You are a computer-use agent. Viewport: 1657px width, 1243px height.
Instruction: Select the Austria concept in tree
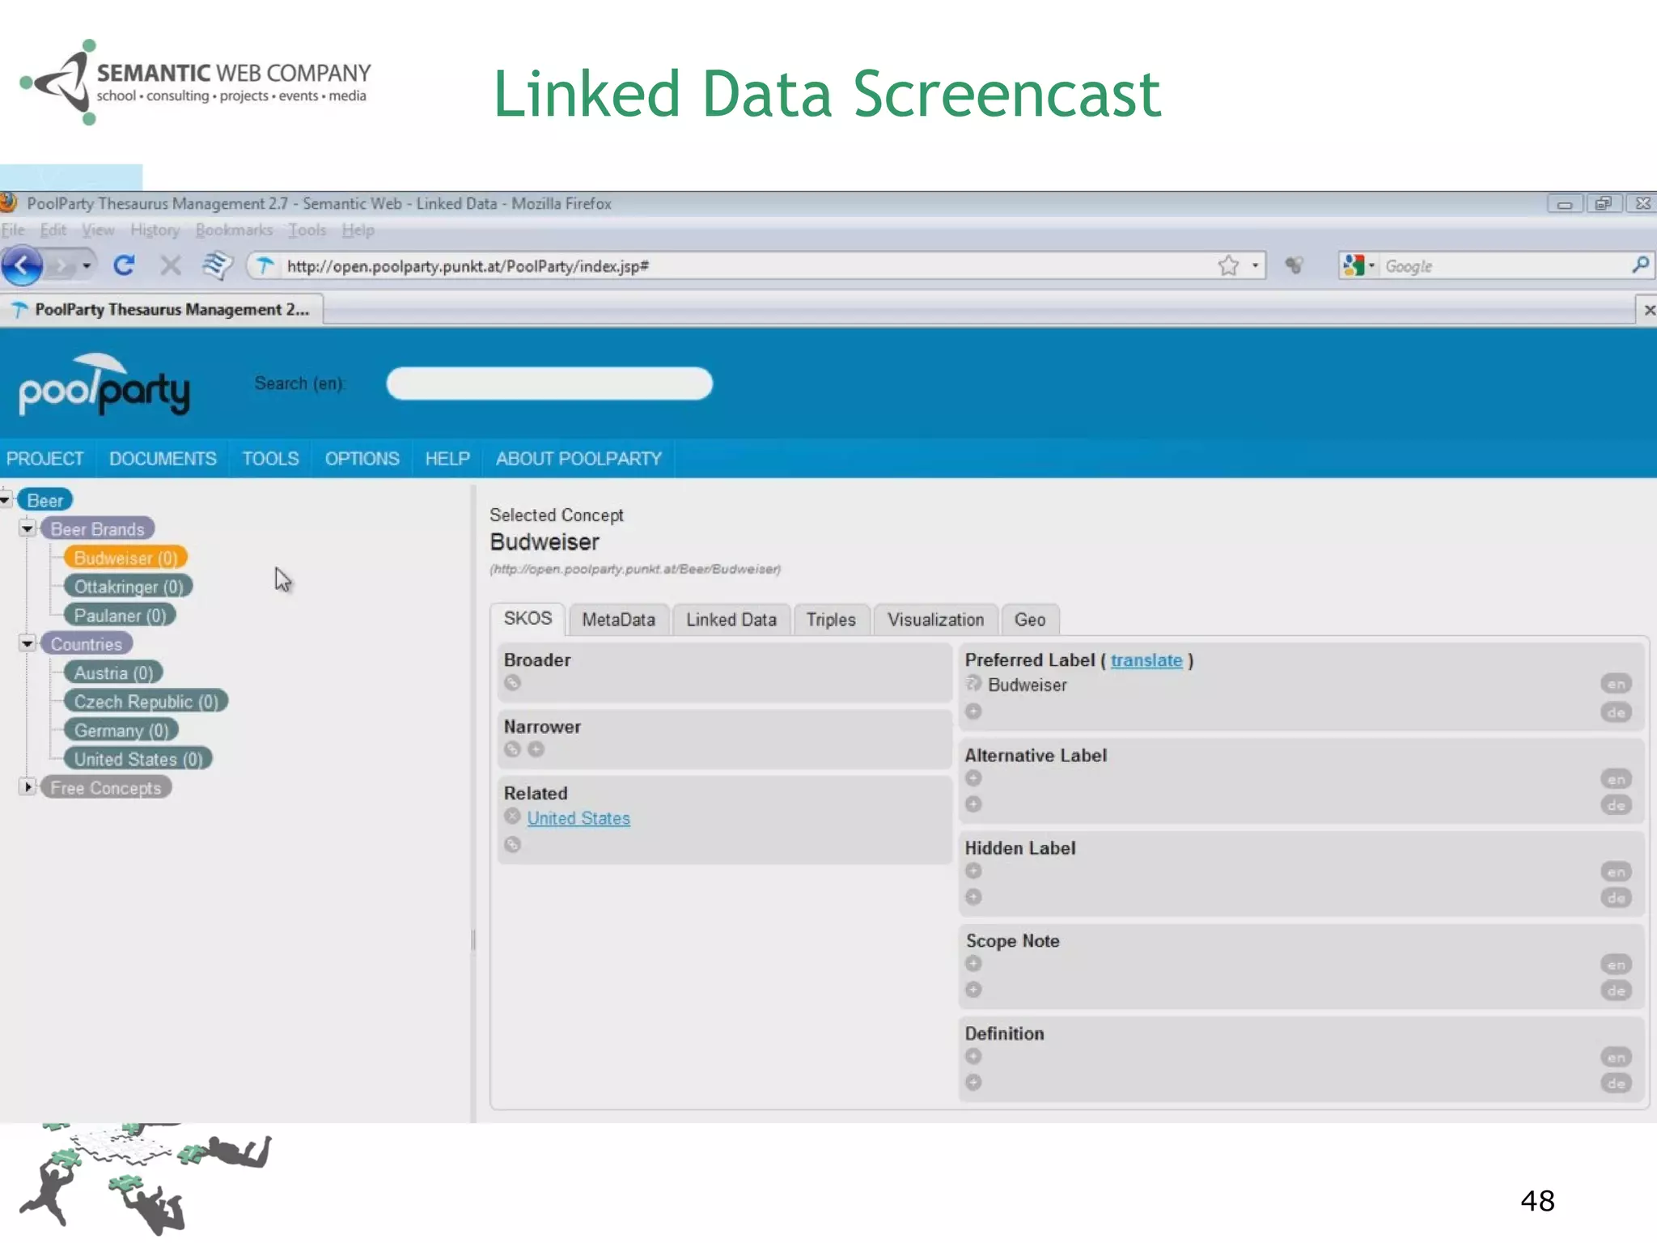point(113,672)
